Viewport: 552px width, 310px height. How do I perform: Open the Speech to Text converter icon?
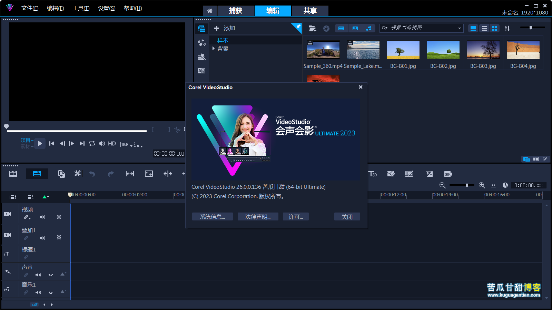click(x=429, y=174)
